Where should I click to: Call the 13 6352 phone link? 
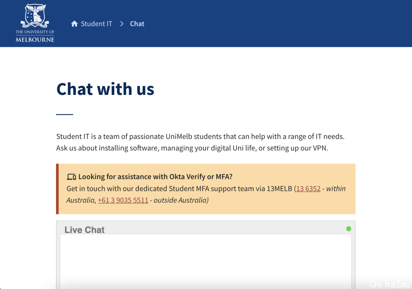(308, 188)
